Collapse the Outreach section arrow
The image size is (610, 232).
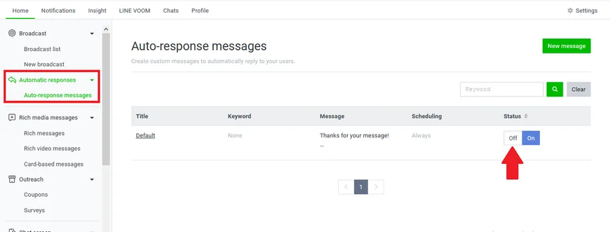point(92,180)
